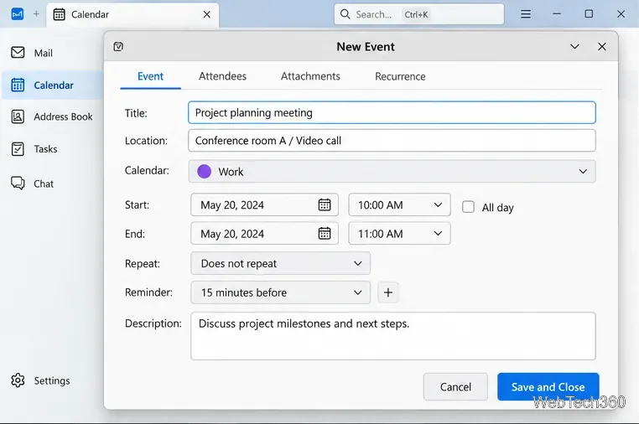Switch to the Attachments tab
The image size is (639, 424).
point(310,76)
